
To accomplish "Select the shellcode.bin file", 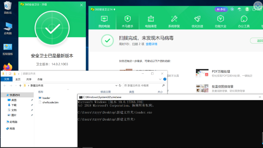I will click(x=49, y=102).
